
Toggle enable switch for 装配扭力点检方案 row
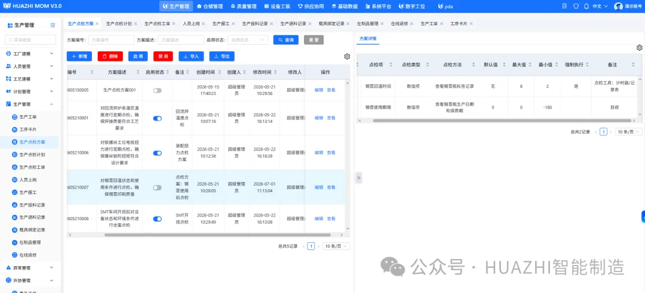click(x=157, y=153)
